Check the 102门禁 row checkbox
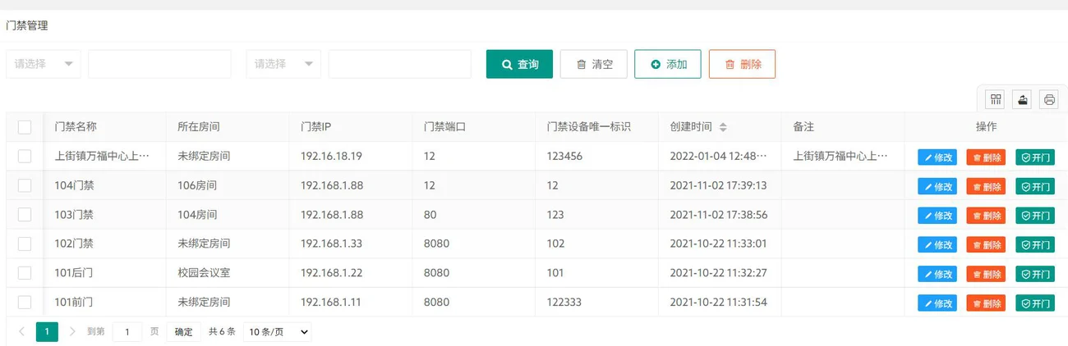 click(x=25, y=244)
